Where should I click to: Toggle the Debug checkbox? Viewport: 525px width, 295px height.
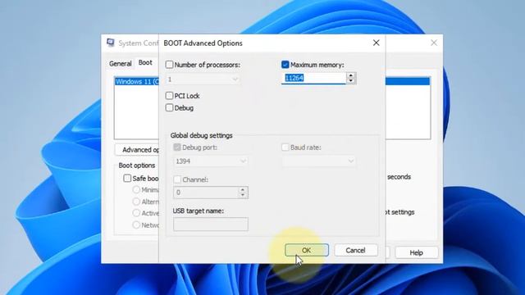pyautogui.click(x=170, y=107)
